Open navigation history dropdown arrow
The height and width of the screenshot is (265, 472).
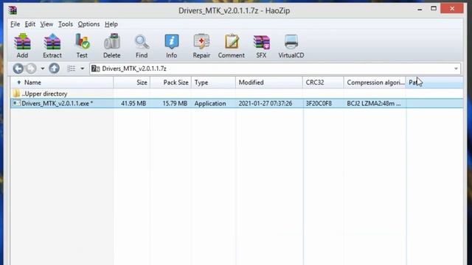(x=43, y=68)
